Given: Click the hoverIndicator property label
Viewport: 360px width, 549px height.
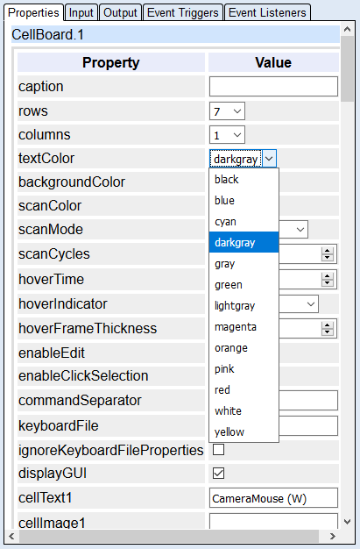Looking at the screenshot, I should [x=63, y=304].
